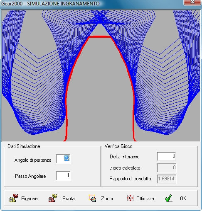The image size is (202, 211).
Task: Click the Ruota gear icon
Action: tap(53, 198)
